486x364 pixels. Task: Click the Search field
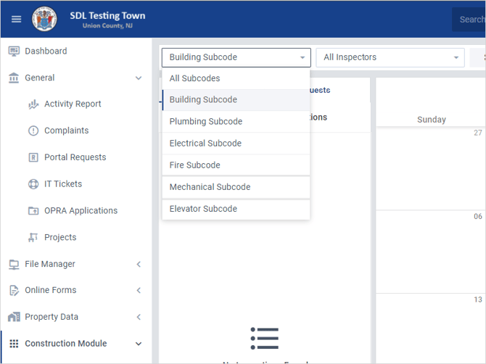(x=469, y=20)
